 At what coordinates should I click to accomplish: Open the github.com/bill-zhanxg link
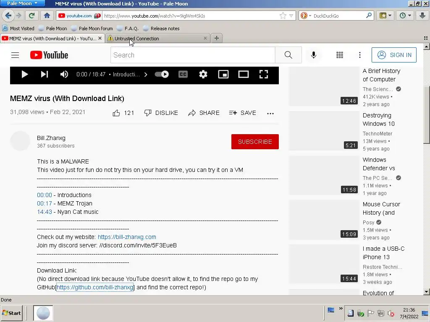click(95, 287)
